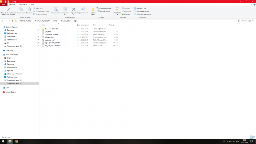Expand the address bar history dropdown
This screenshot has width=256, height=144.
pyautogui.click(x=236, y=21)
